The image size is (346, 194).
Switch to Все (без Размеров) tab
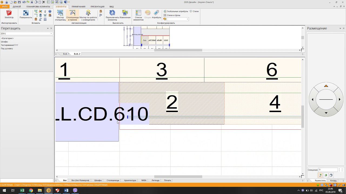coord(80,180)
